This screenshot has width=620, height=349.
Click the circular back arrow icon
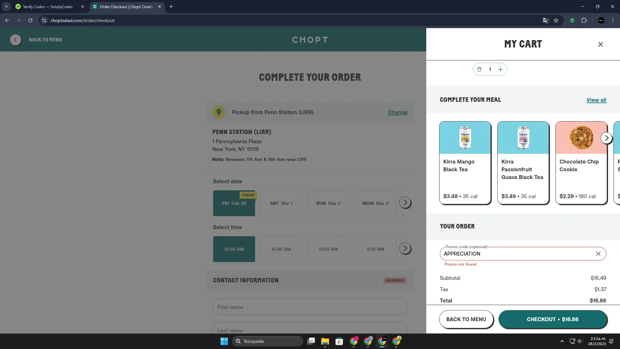[16, 40]
